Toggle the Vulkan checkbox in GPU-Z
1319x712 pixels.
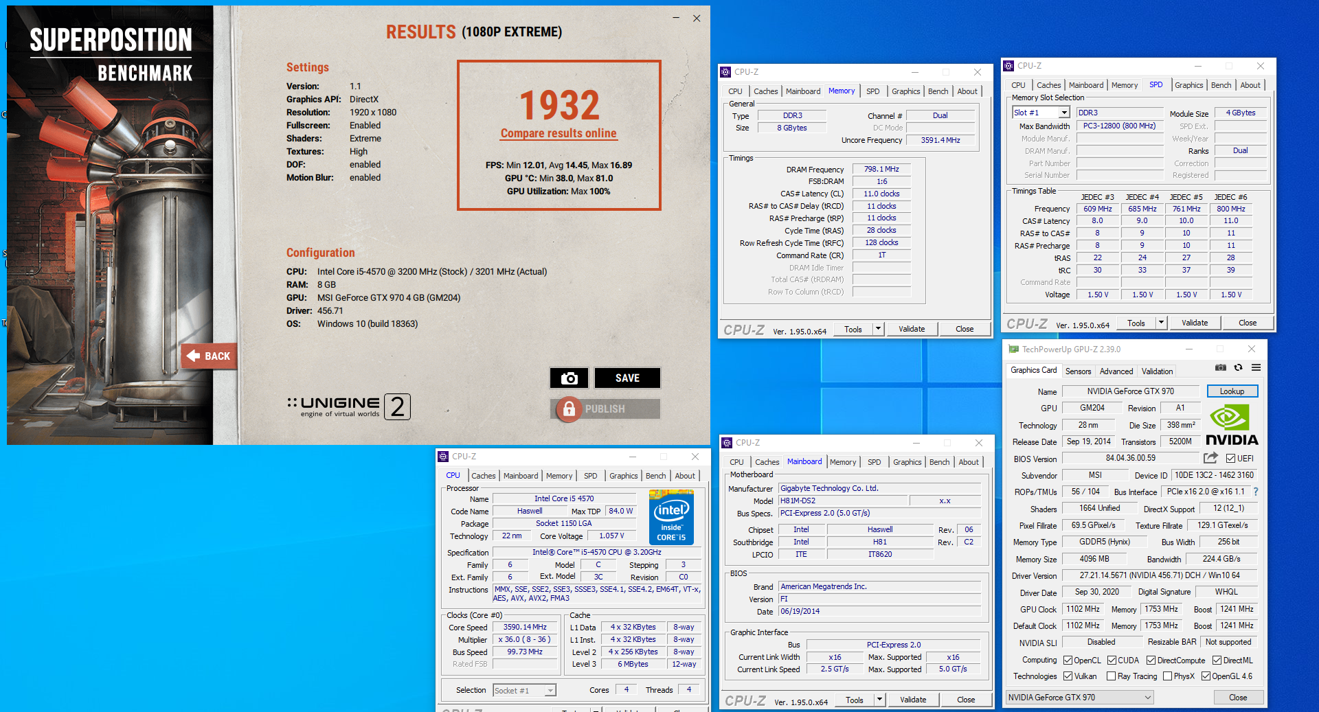coord(1068,676)
